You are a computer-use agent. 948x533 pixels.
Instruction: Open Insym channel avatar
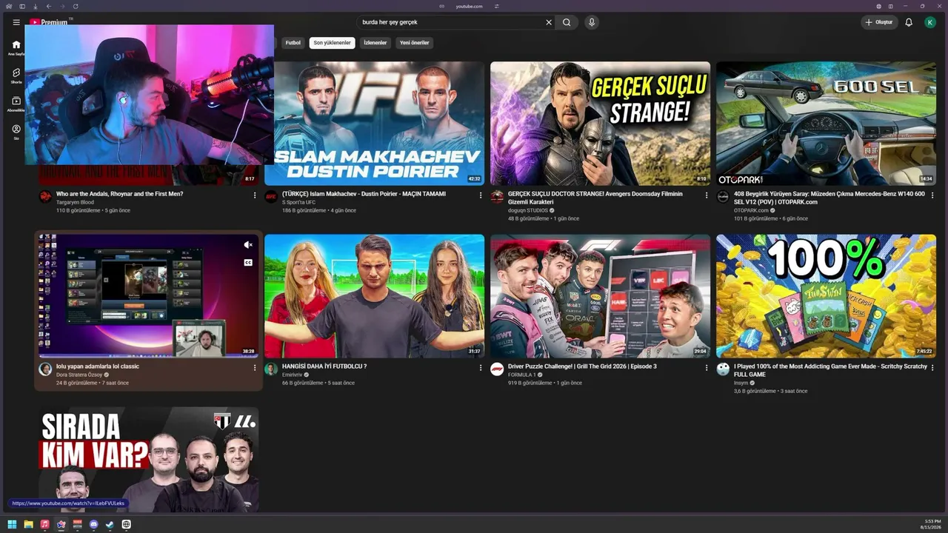click(x=723, y=369)
